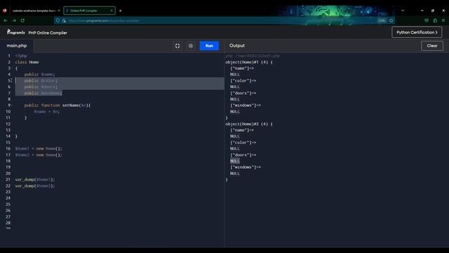Screen dimensions: 449x253
Task: Open the shield tracking protection icon
Action: click(58, 20)
